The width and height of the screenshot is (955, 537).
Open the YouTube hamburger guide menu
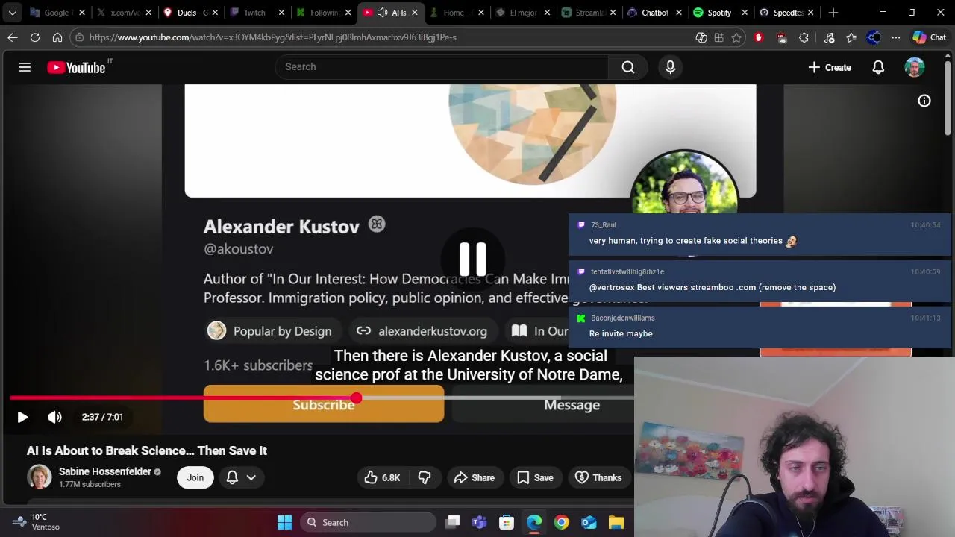click(25, 67)
